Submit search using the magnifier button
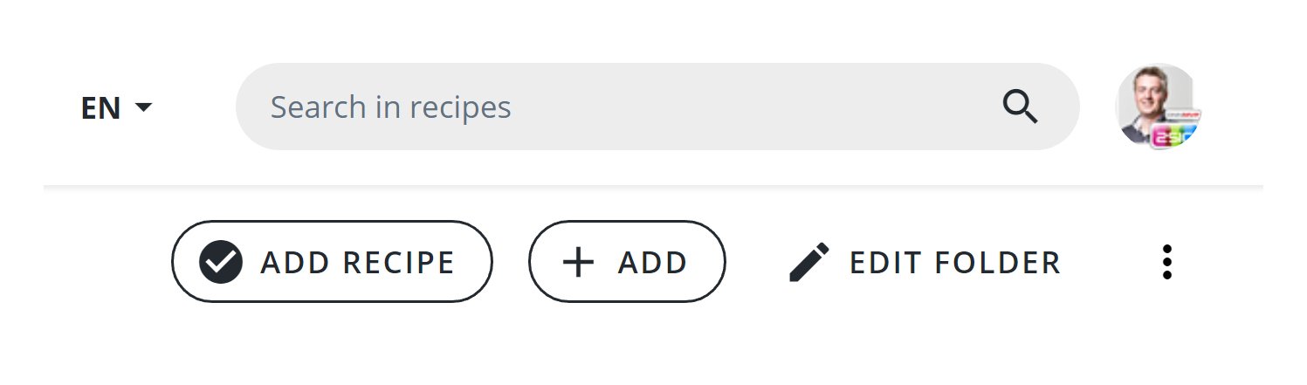1307x385 pixels. (1020, 107)
